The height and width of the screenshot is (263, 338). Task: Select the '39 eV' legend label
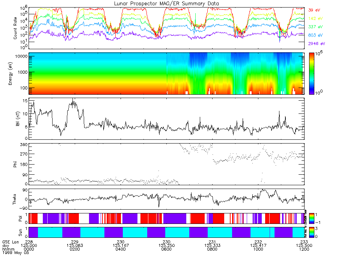pyautogui.click(x=314, y=10)
